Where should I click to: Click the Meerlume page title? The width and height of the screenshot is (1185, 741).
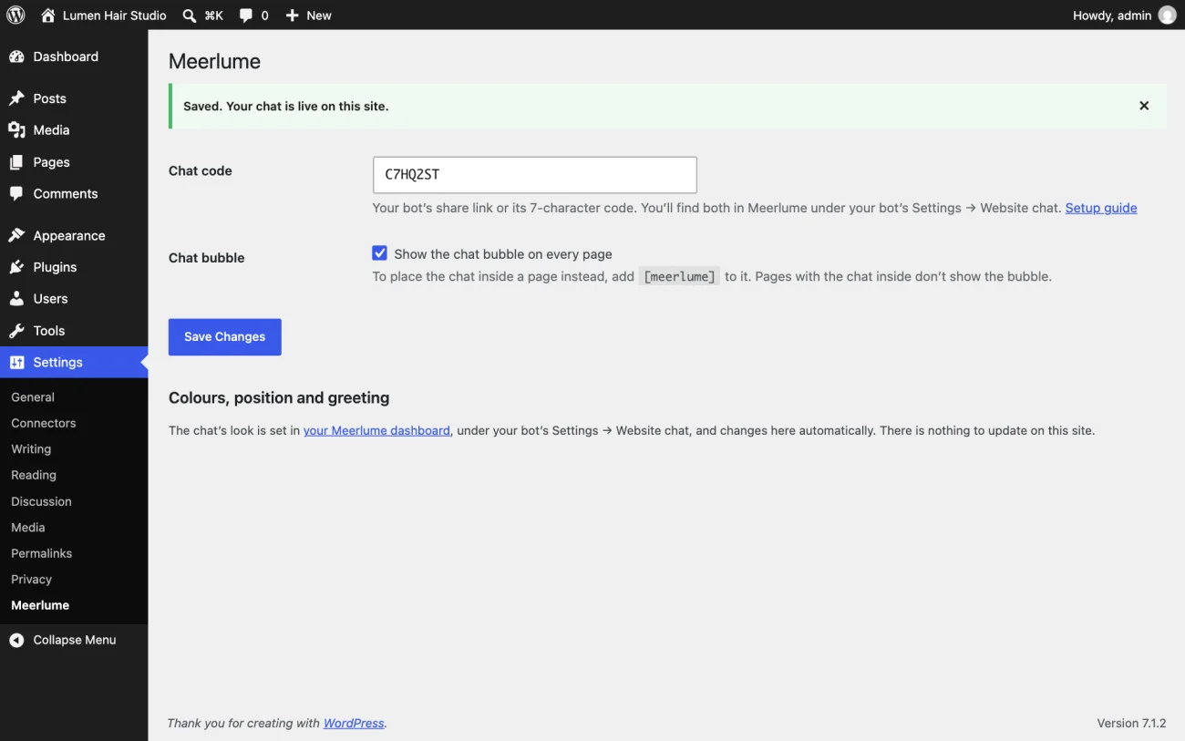[215, 61]
